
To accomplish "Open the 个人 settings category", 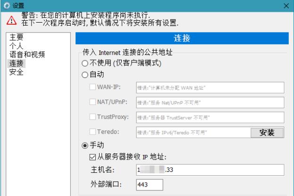I will click(x=17, y=46).
